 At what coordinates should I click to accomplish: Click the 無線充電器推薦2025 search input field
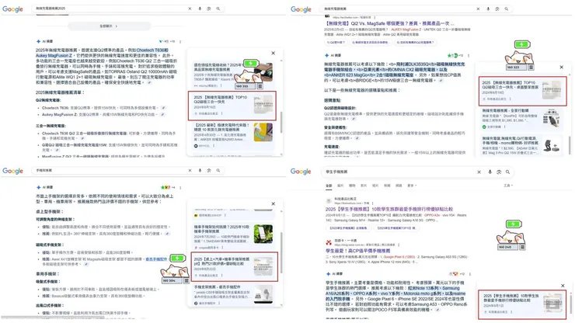[110, 9]
